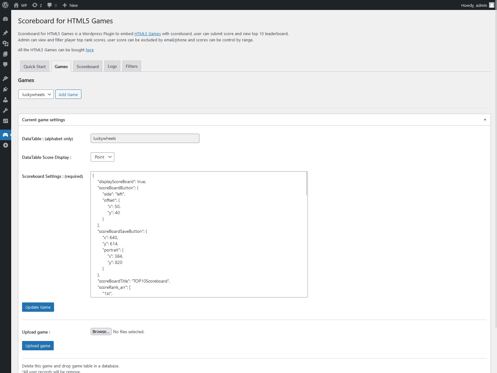497x373 pixels.
Task: Open Posts via the pushpin icon
Action: point(5,33)
